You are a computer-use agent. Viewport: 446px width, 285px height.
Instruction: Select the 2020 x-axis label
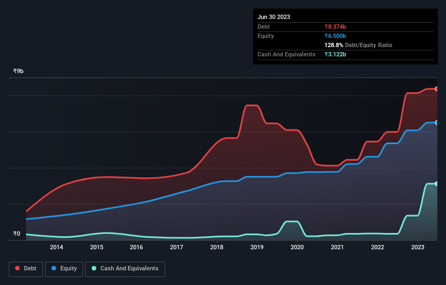297,247
